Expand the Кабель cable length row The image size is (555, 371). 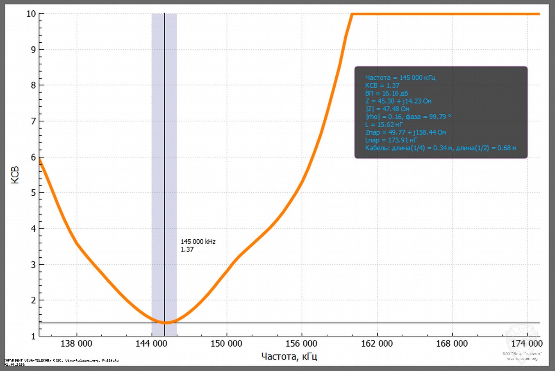tap(441, 148)
